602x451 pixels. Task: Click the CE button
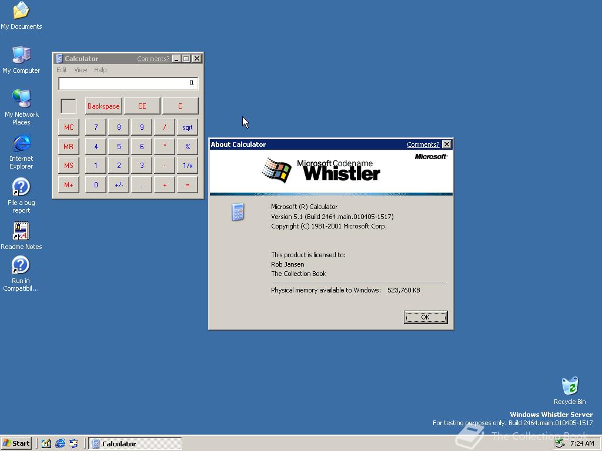[142, 106]
